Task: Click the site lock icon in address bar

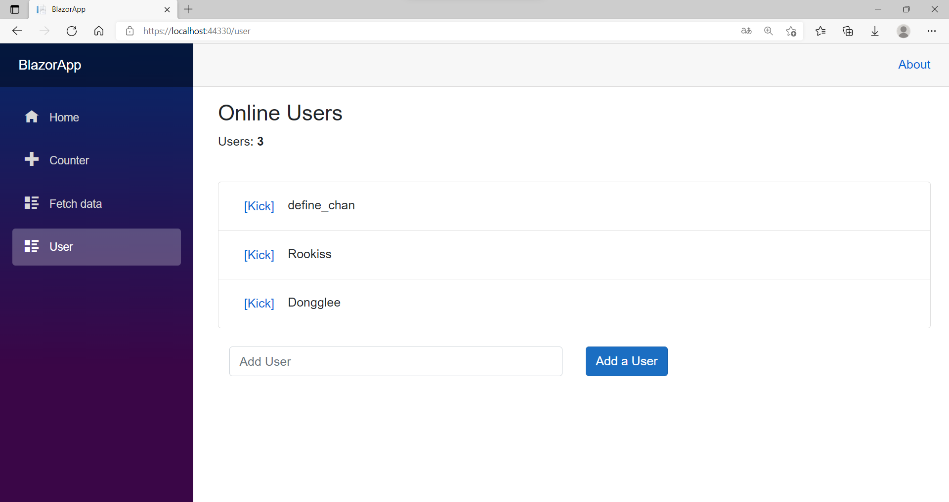Action: [129, 31]
